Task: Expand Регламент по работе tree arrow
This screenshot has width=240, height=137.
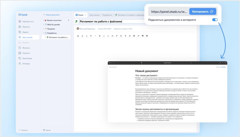Action: 45,37
